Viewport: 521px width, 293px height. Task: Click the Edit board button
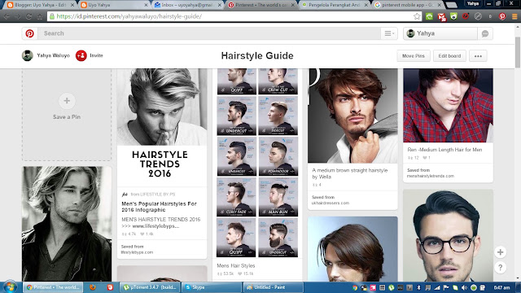tap(449, 56)
